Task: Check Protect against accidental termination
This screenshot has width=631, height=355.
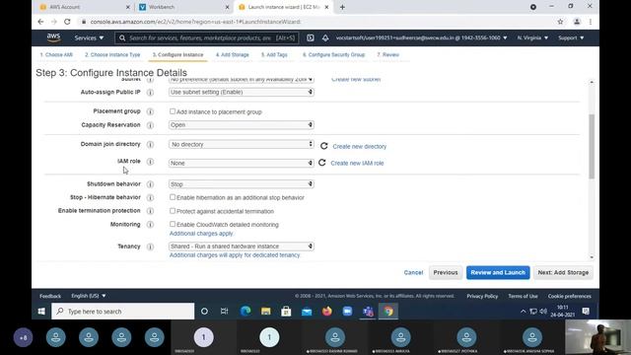Action: [x=173, y=210]
